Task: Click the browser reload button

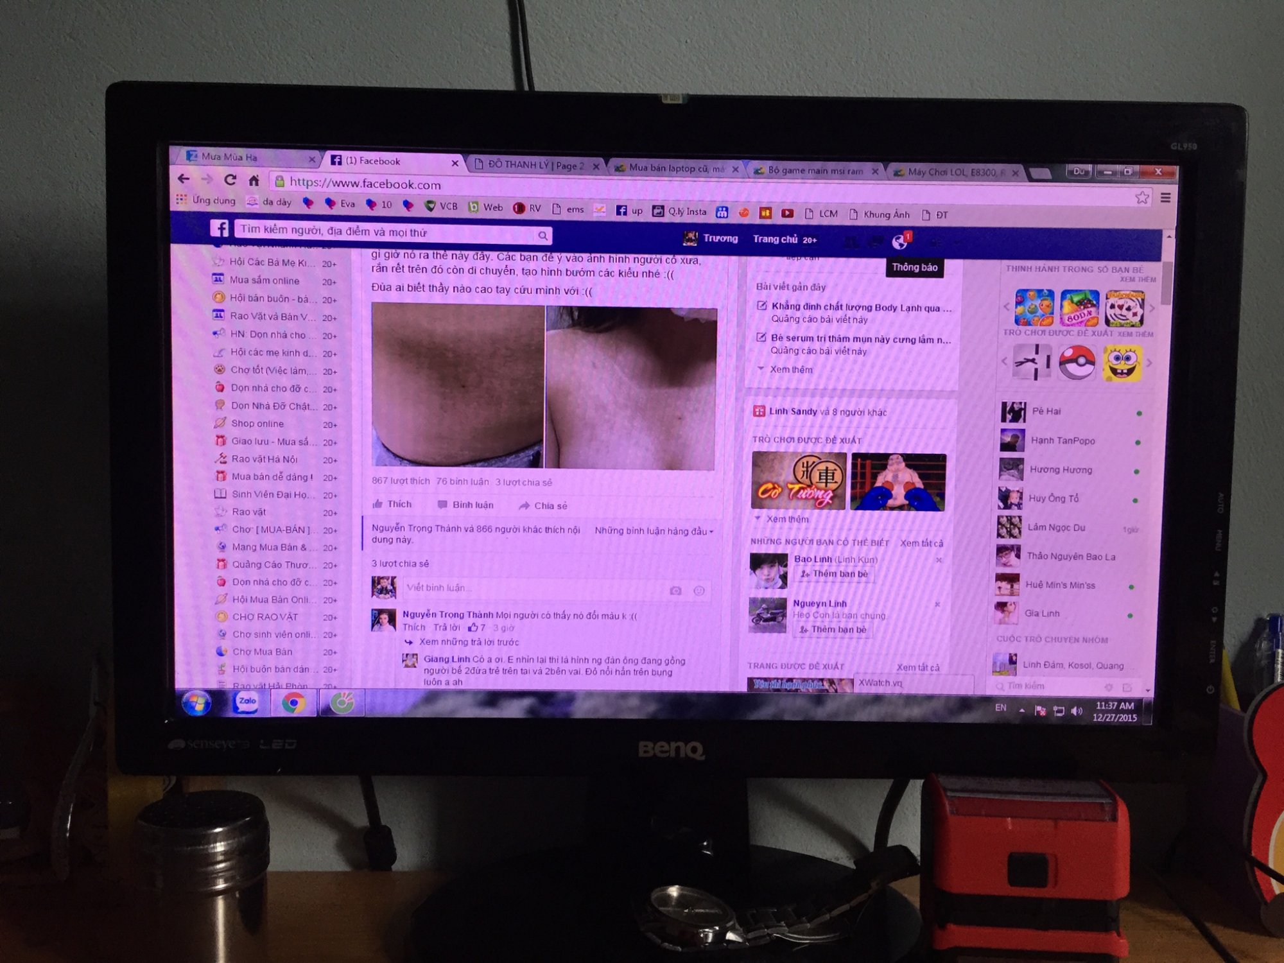Action: (x=230, y=180)
